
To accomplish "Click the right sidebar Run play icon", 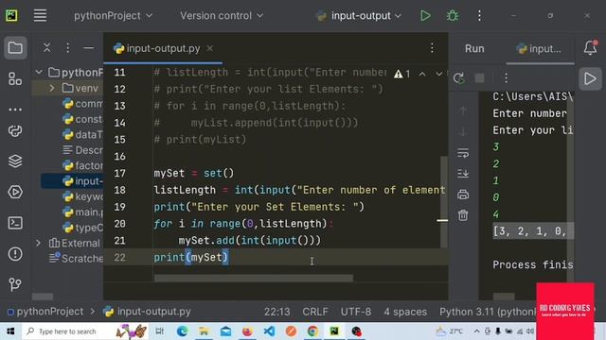I will [x=590, y=78].
